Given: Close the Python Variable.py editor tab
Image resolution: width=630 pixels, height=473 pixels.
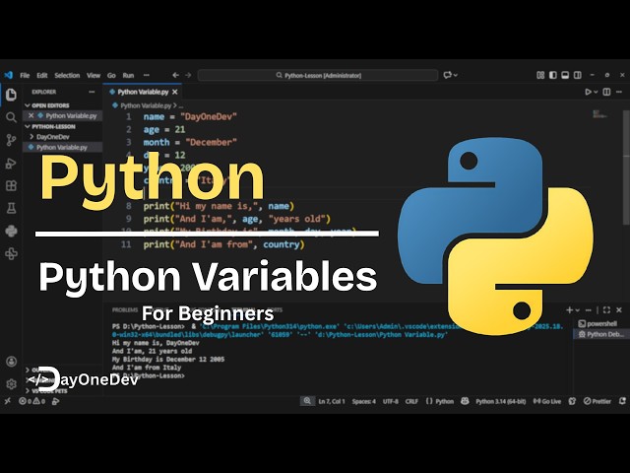Looking at the screenshot, I should [175, 92].
